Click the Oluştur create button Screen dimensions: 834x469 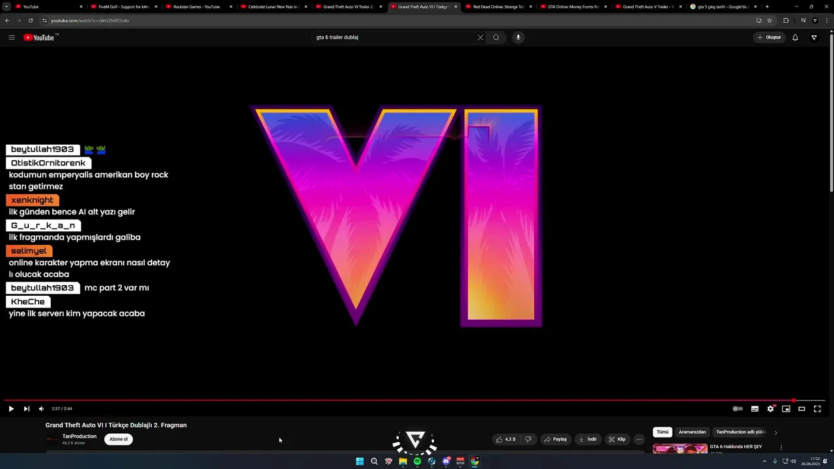[x=769, y=37]
